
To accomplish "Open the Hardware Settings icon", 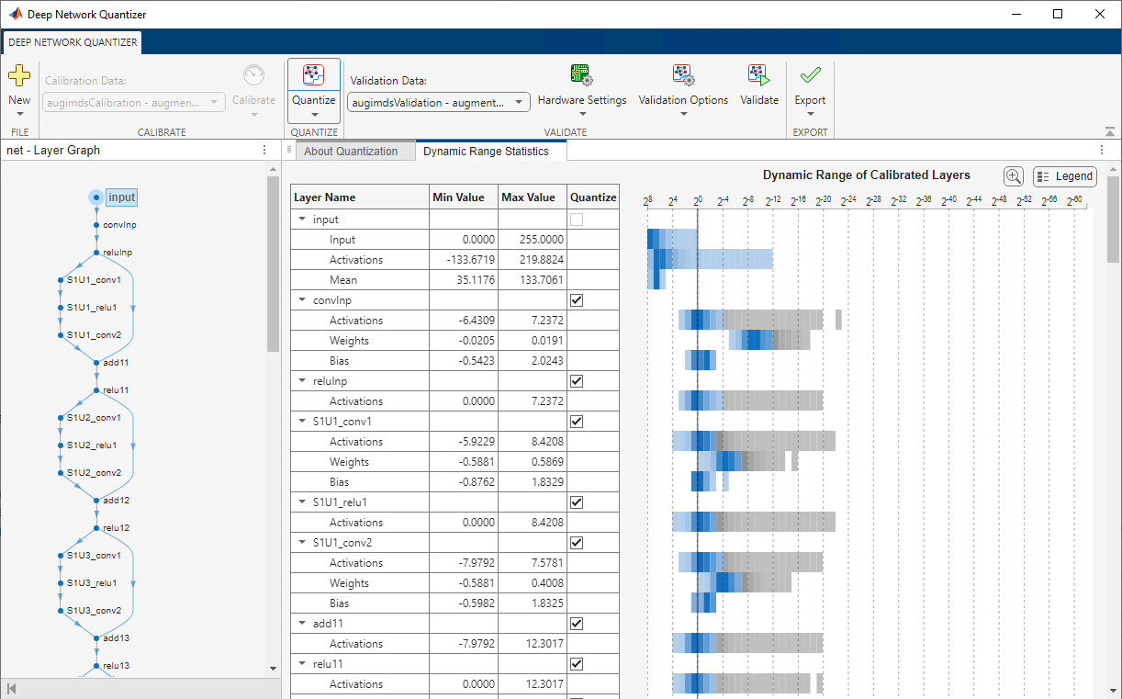I will pos(581,75).
